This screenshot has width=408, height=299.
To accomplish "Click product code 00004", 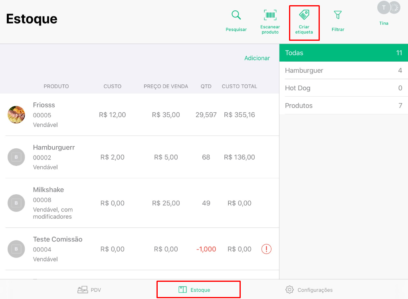I will coord(42,249).
